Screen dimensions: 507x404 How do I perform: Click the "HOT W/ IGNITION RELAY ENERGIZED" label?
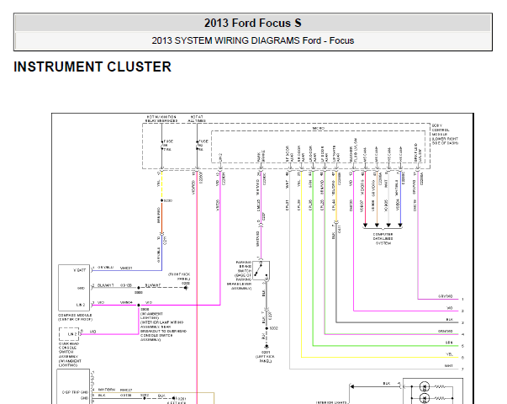pos(161,119)
